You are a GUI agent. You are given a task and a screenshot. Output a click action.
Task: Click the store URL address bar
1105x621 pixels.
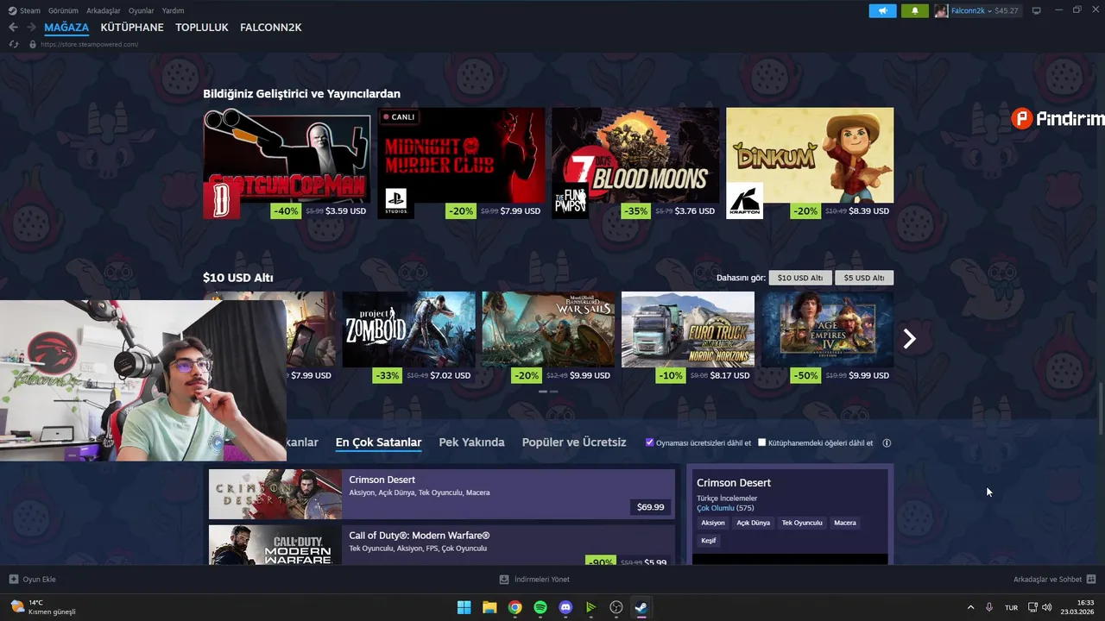tap(89, 44)
